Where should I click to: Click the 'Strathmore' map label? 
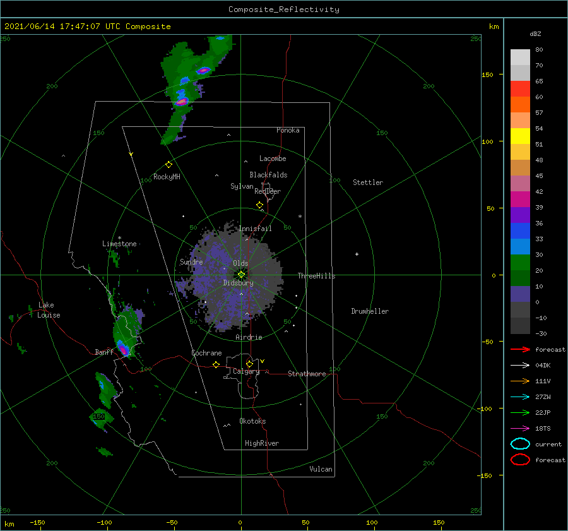(x=307, y=374)
